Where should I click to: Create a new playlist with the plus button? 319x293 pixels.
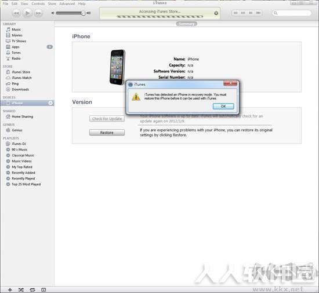(10, 290)
